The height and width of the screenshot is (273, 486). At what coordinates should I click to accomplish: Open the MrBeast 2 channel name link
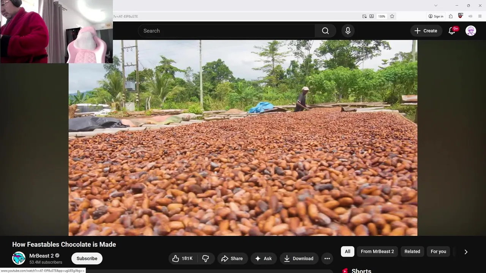click(x=41, y=256)
